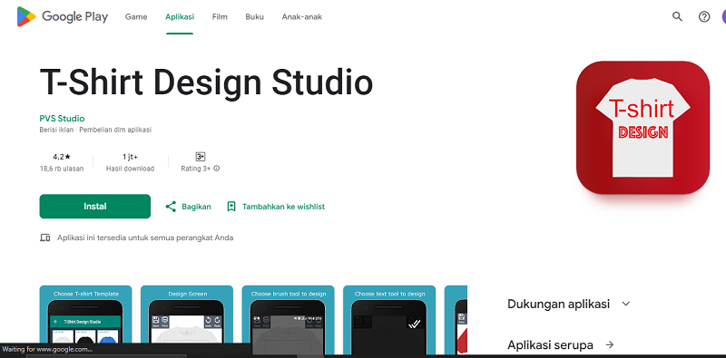Click the 4,2 star rating

(x=62, y=157)
